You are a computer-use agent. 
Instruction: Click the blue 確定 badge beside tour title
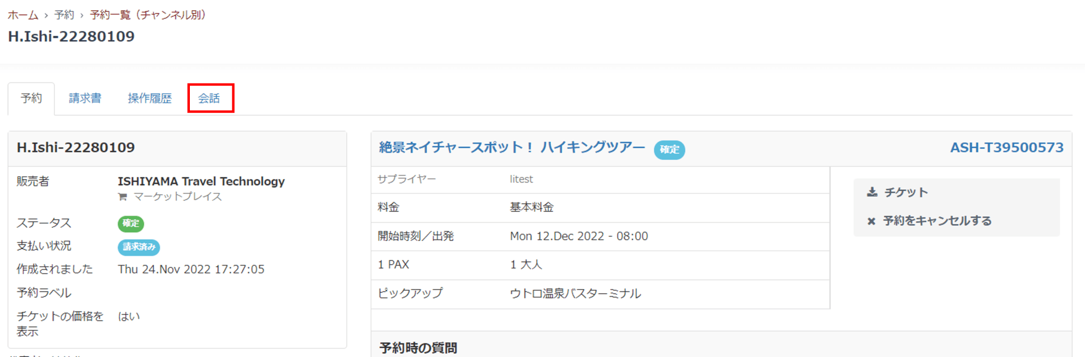tap(669, 150)
